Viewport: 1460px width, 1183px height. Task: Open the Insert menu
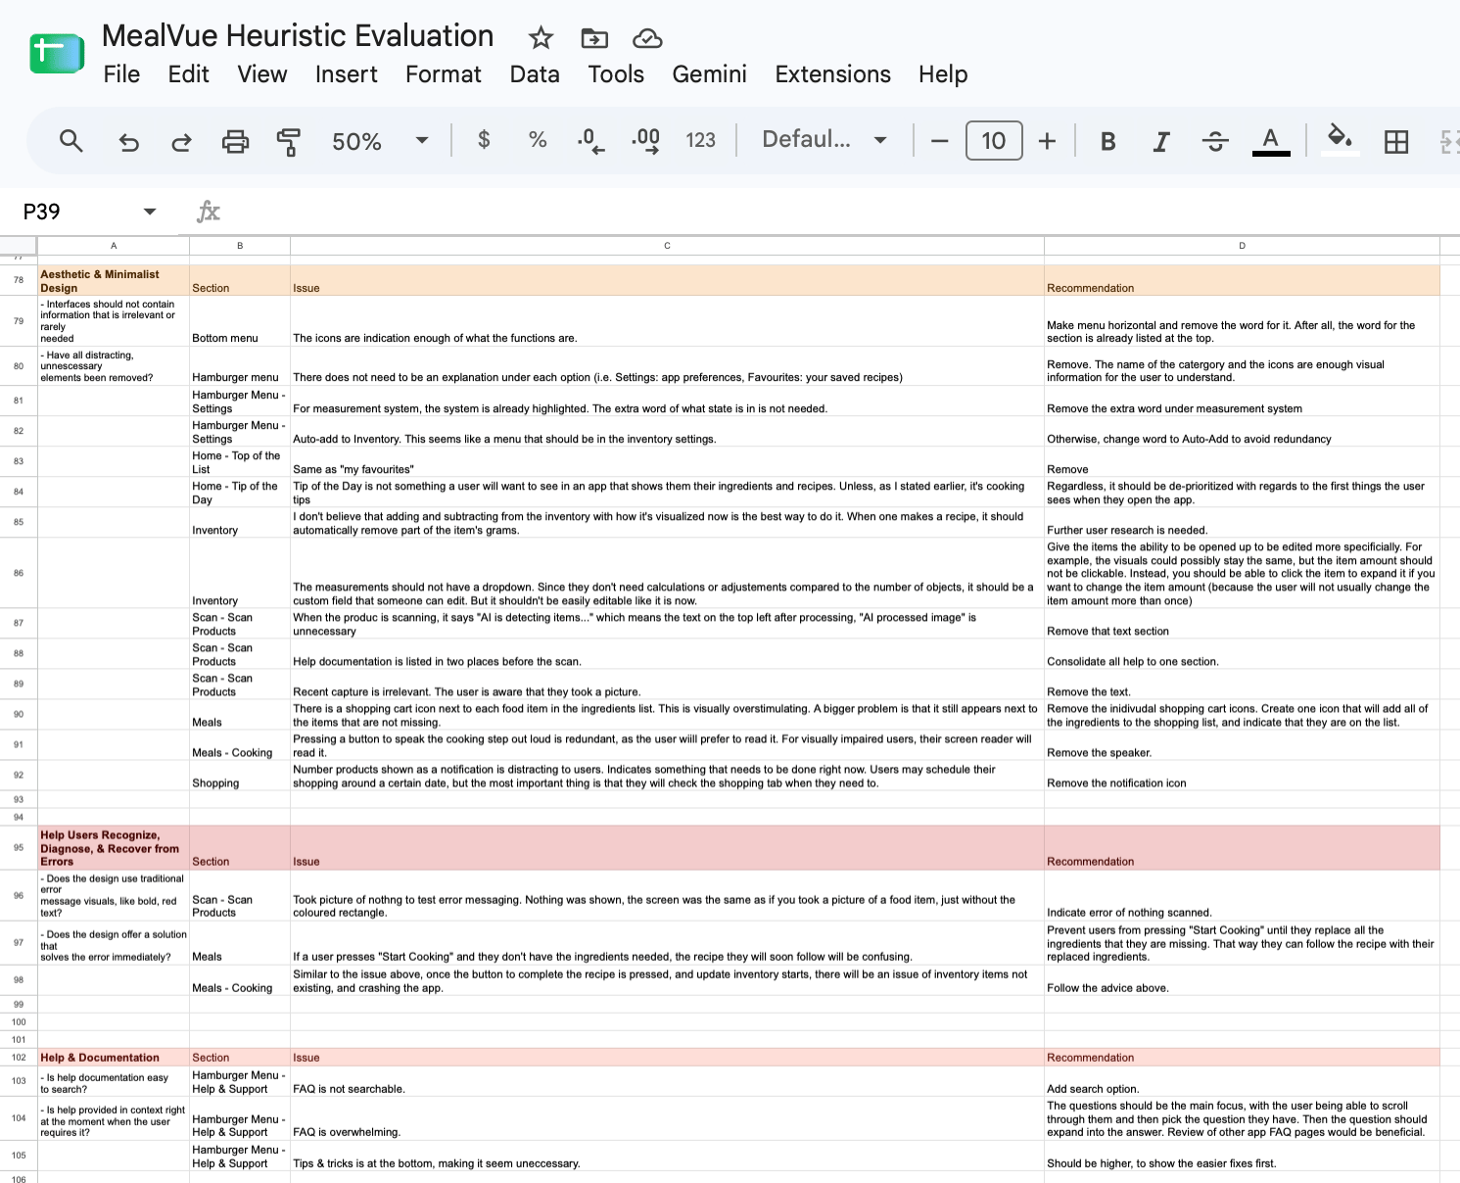point(346,74)
